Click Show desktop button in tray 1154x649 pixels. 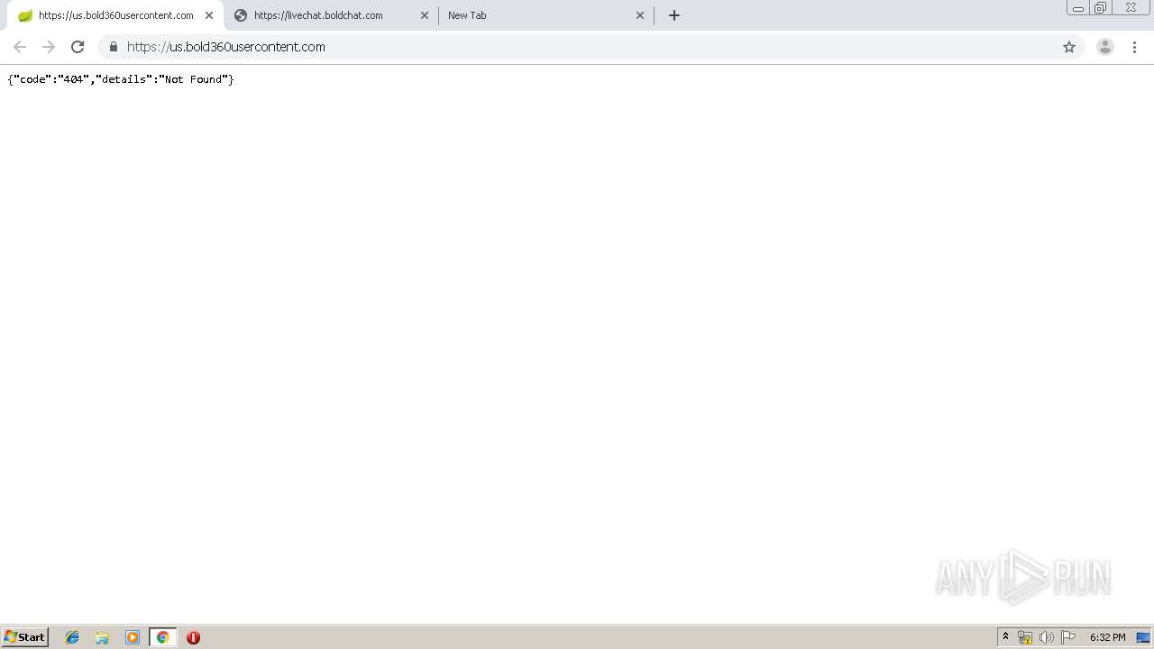tap(1143, 637)
